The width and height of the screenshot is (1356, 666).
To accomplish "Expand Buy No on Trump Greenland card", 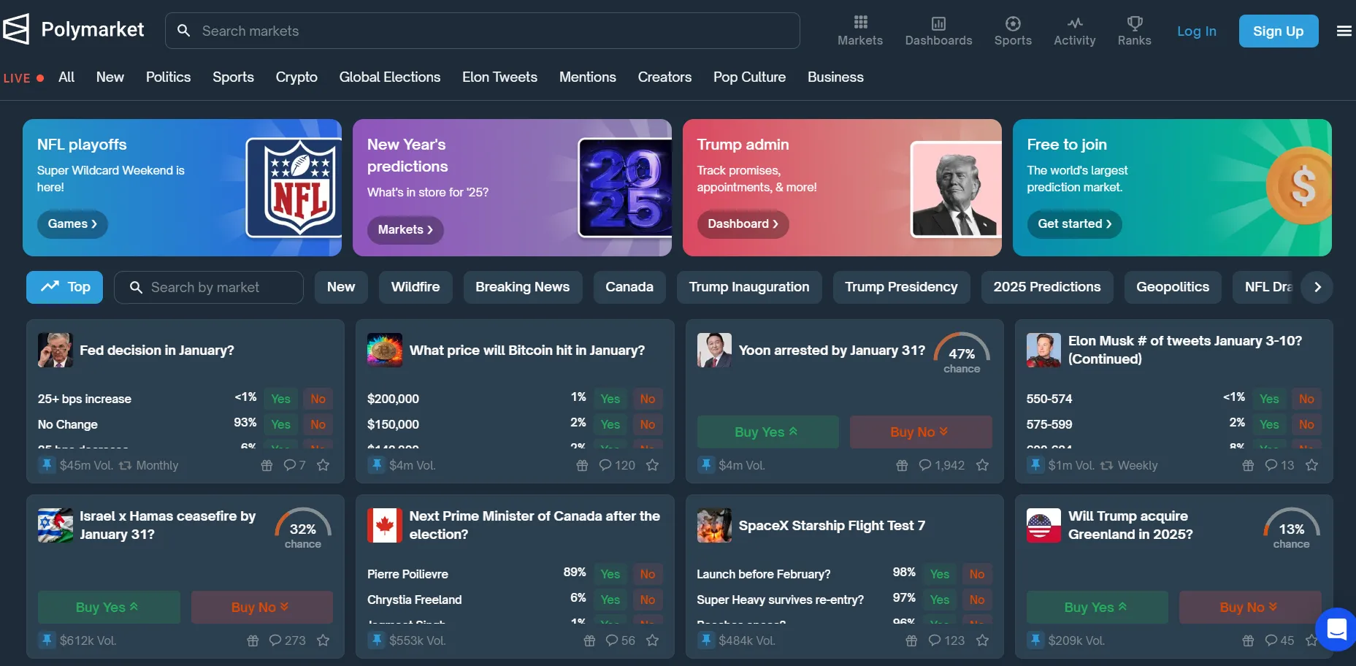I will [1250, 607].
